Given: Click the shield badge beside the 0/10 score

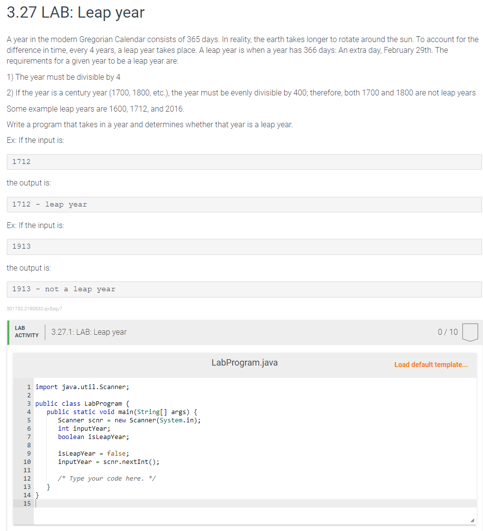Looking at the screenshot, I should click(470, 331).
